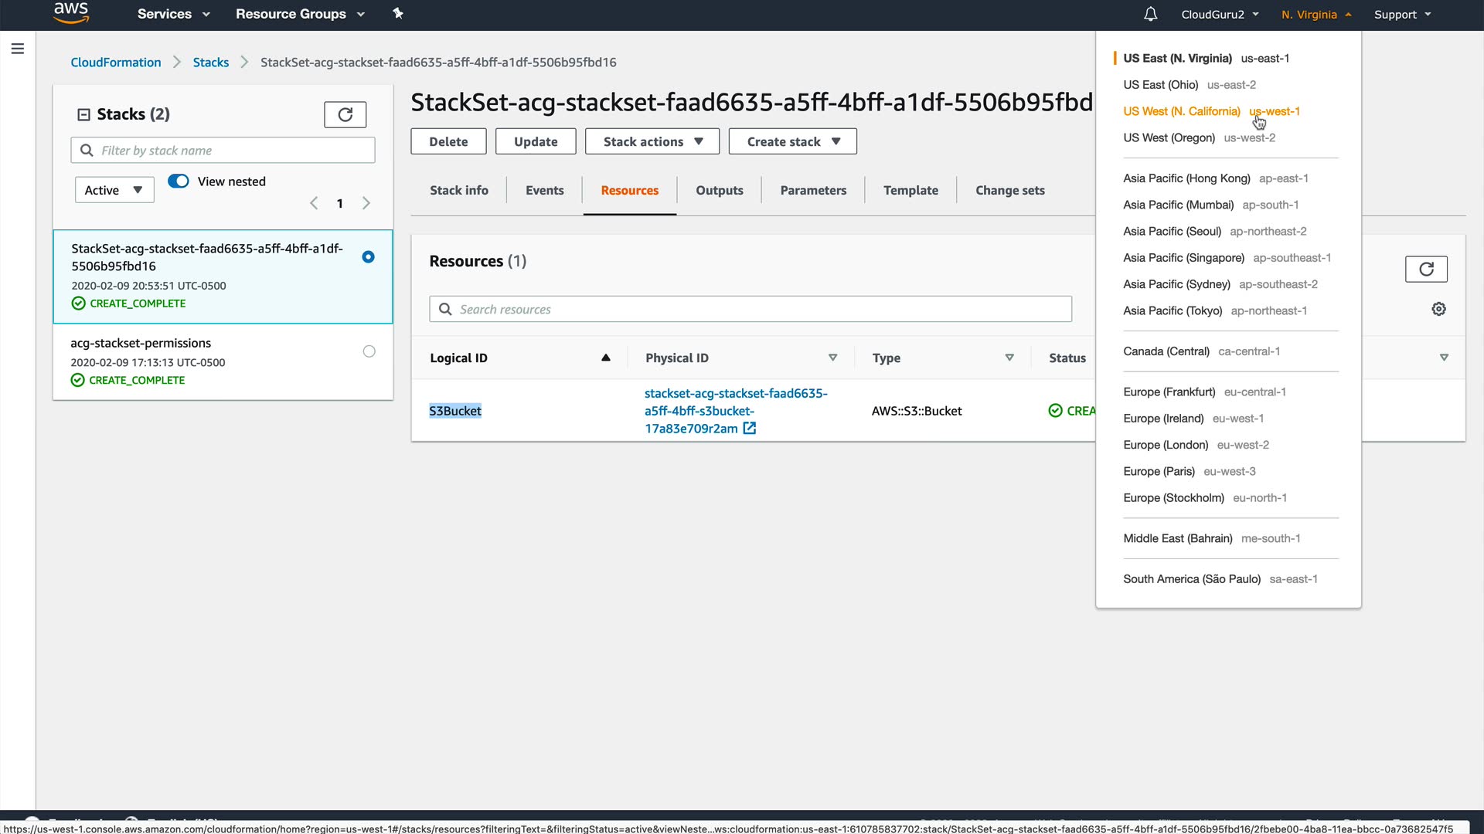Expand the Create stack dropdown

pos(792,141)
